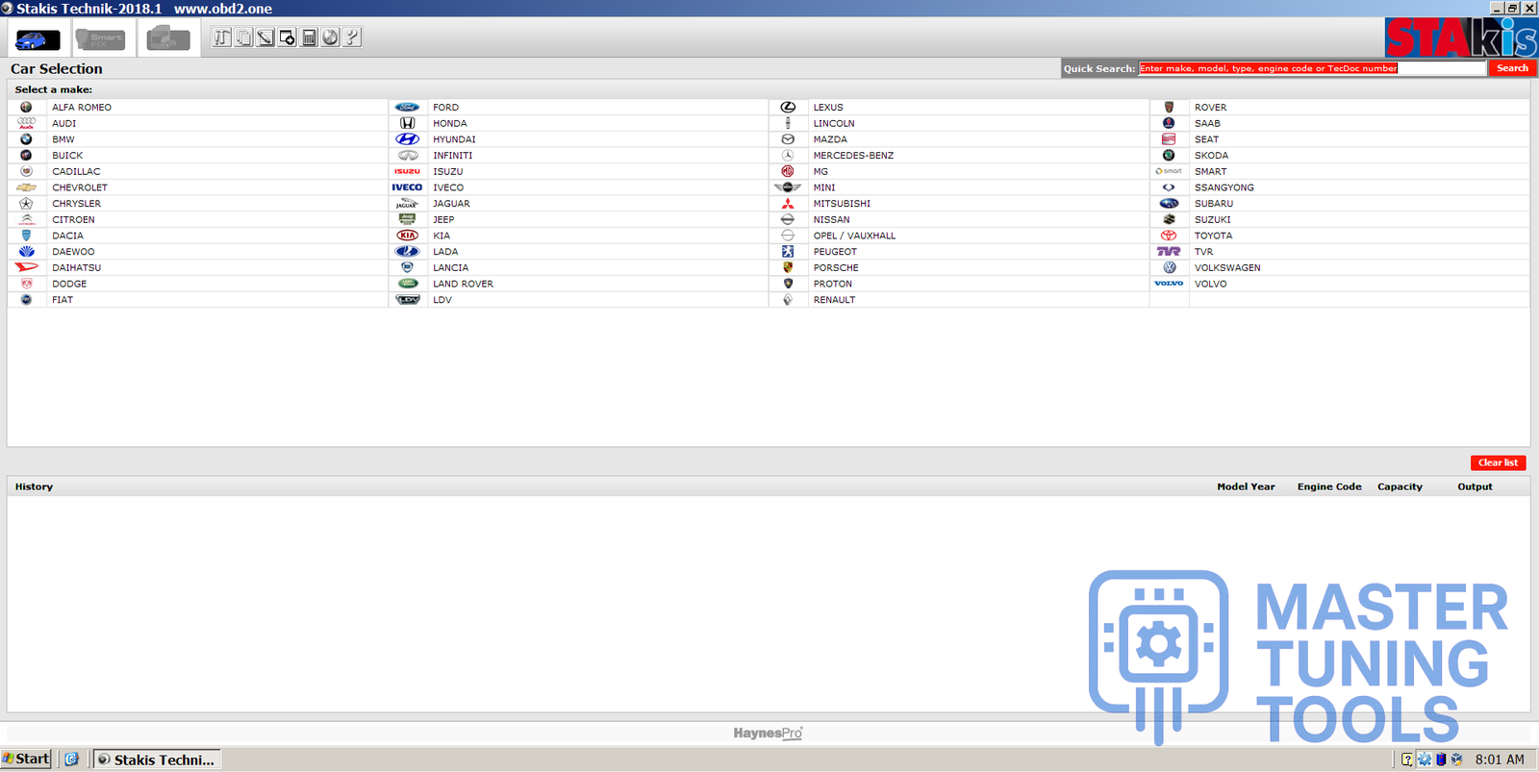
Task: Click the Search button
Action: [1512, 68]
